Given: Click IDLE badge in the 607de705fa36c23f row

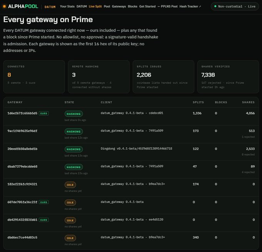Looking at the screenshot, I should click(70, 203).
